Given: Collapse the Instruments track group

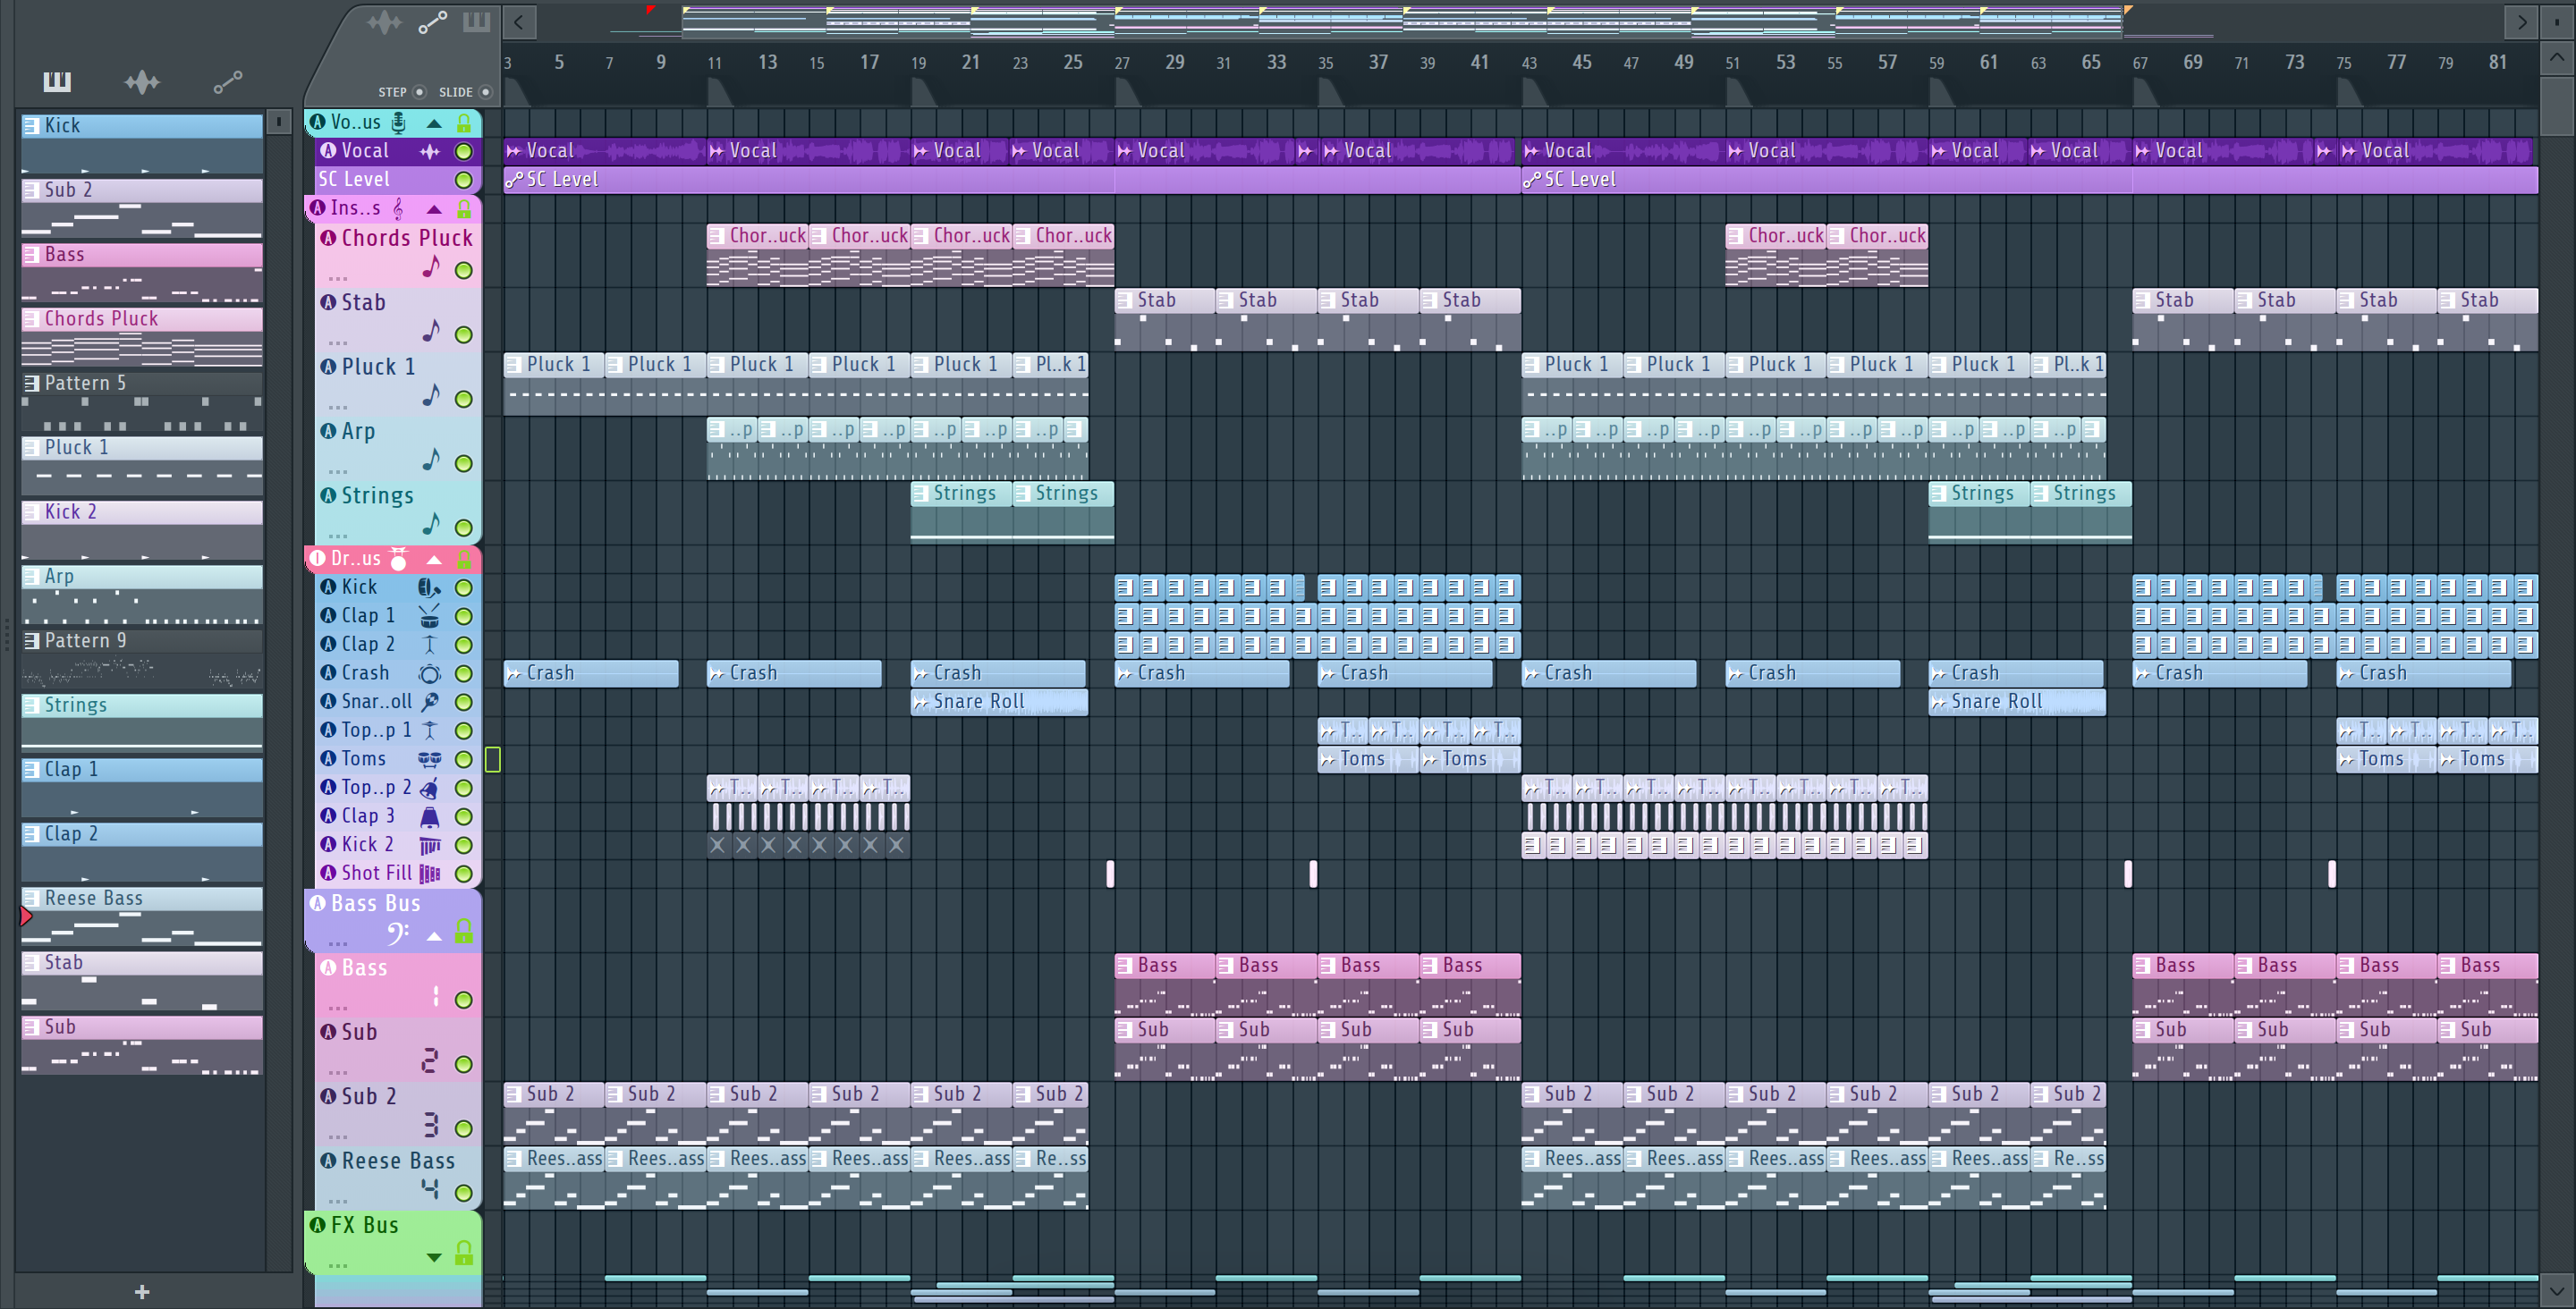Looking at the screenshot, I should tap(434, 209).
